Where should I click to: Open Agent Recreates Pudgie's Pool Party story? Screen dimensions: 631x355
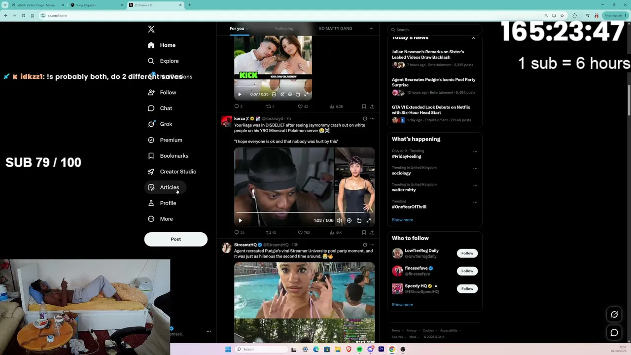click(x=434, y=82)
